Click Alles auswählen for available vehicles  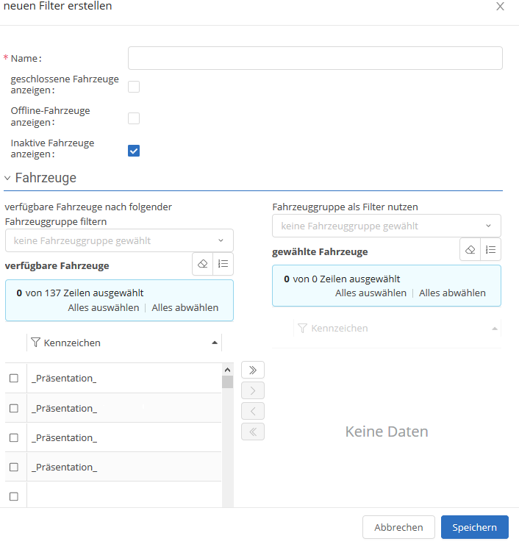coord(103,307)
